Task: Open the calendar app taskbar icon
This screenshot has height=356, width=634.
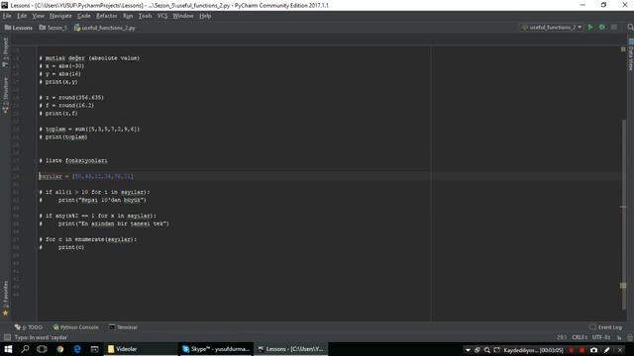Action: pos(94,349)
